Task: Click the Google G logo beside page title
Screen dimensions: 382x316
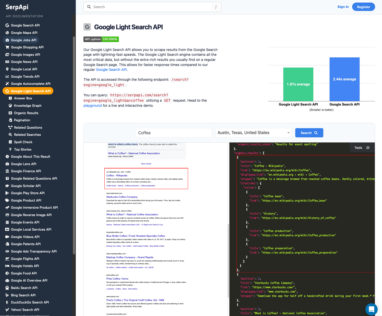Action: click(x=87, y=27)
